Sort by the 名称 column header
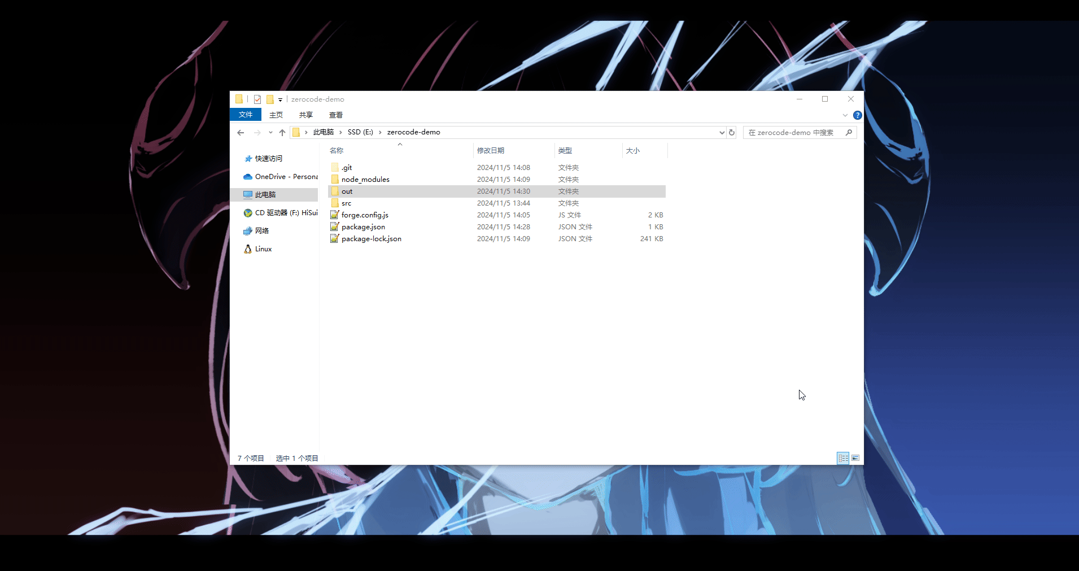1079x571 pixels. [337, 151]
